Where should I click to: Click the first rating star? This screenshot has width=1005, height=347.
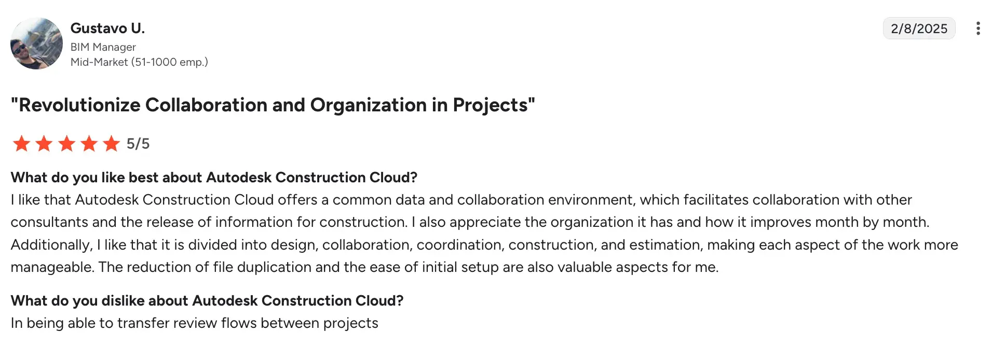pos(21,143)
